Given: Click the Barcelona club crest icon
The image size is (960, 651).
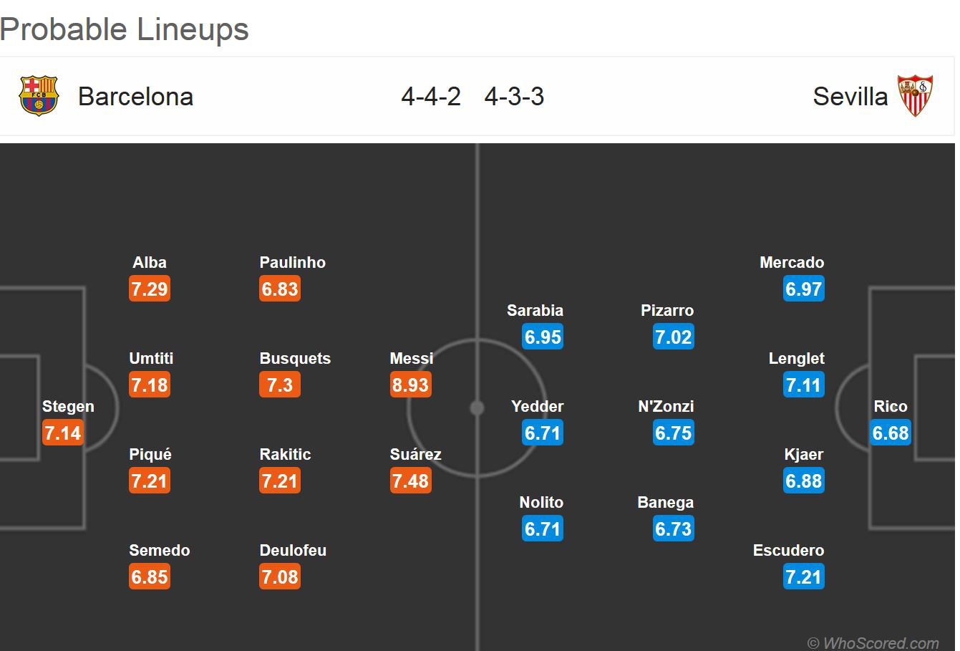Looking at the screenshot, I should [38, 97].
